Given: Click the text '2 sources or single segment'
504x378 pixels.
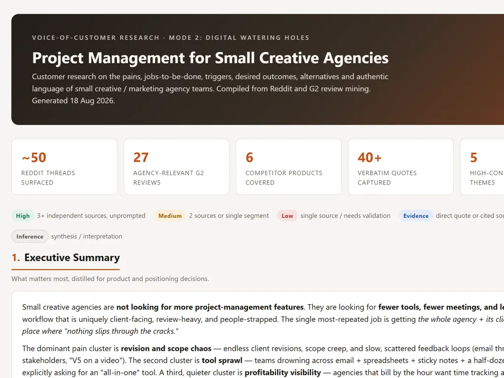Looking at the screenshot, I should coord(229,216).
